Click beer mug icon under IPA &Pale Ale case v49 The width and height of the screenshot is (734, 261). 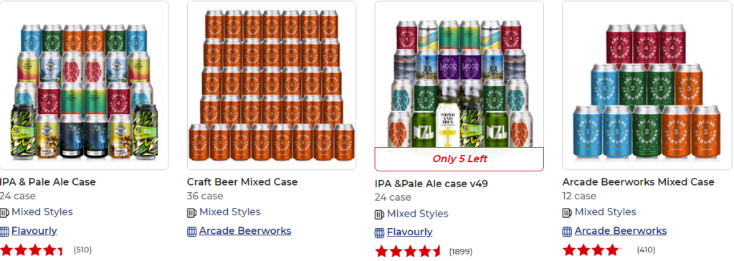(380, 214)
